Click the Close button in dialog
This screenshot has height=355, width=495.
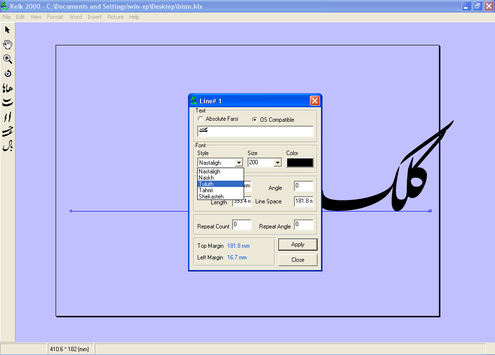click(298, 260)
